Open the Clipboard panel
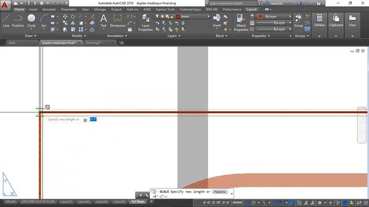369x207 pixels. tap(336, 21)
